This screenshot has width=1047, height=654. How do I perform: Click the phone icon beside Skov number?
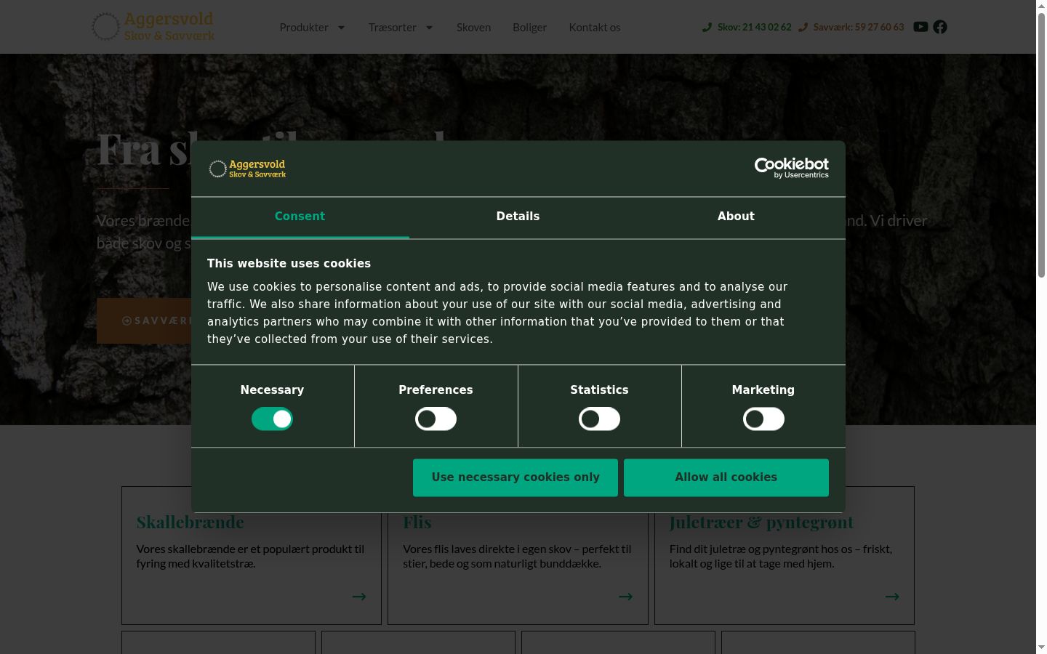pyautogui.click(x=707, y=27)
